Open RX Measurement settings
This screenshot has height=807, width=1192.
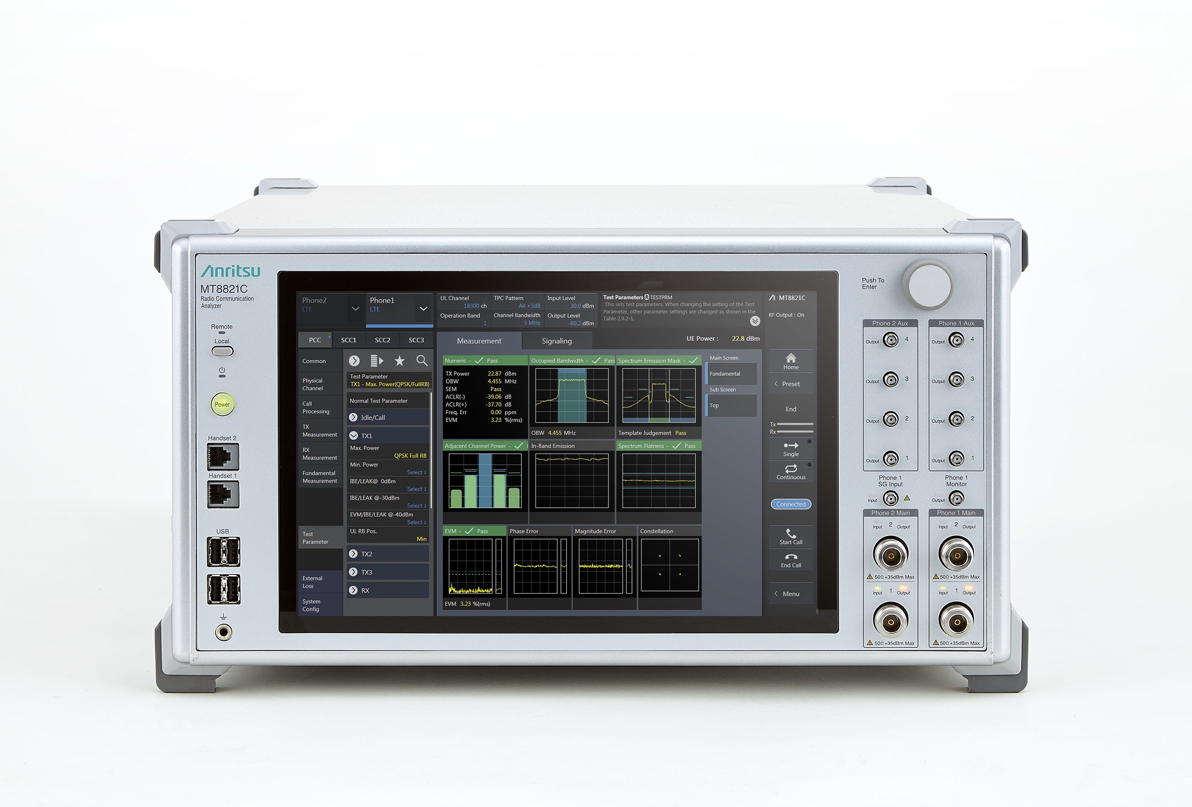point(320,454)
